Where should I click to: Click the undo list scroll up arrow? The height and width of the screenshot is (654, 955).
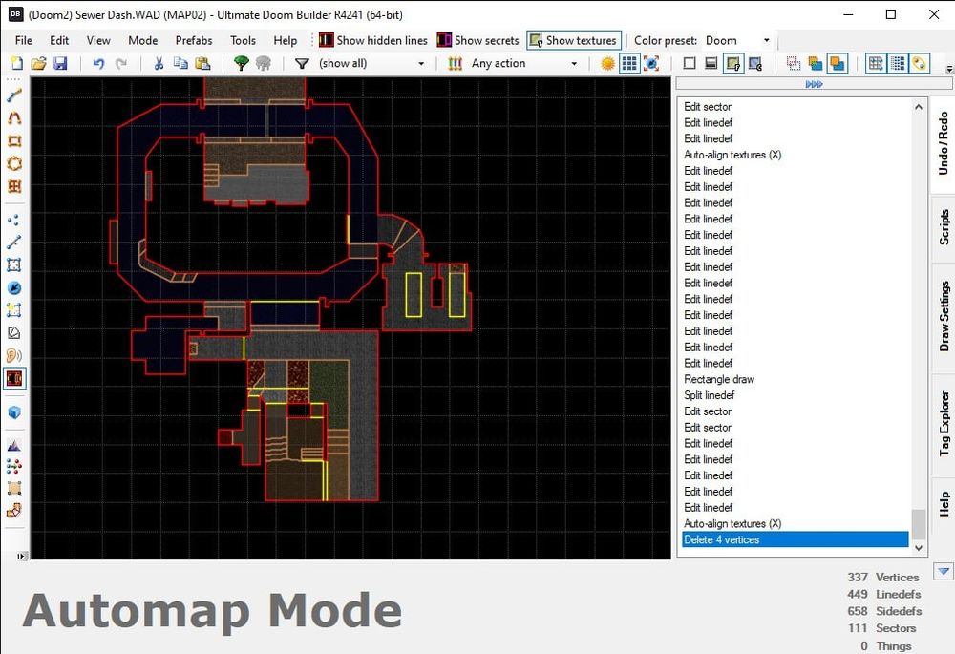[919, 107]
